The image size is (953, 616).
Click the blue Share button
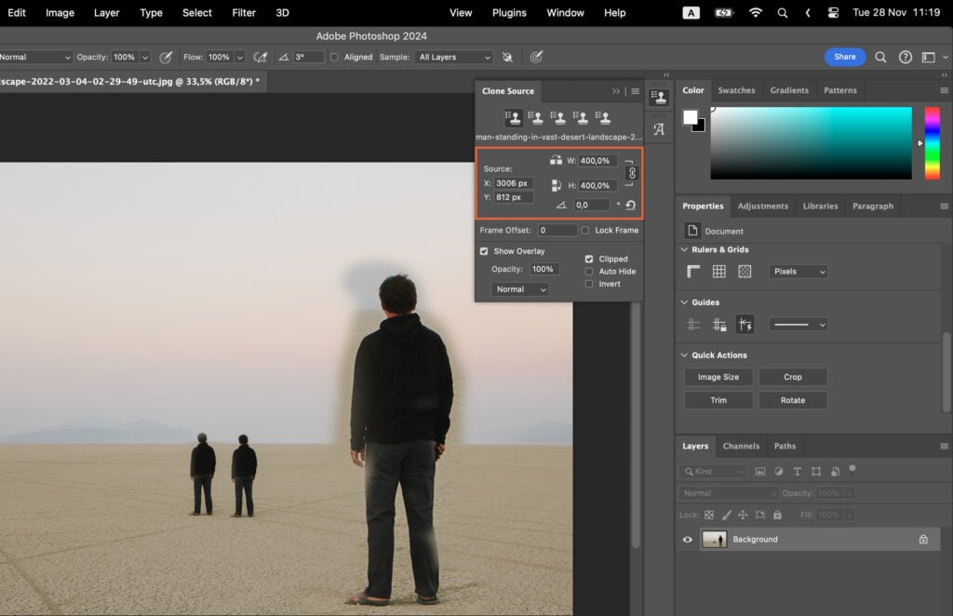(844, 57)
